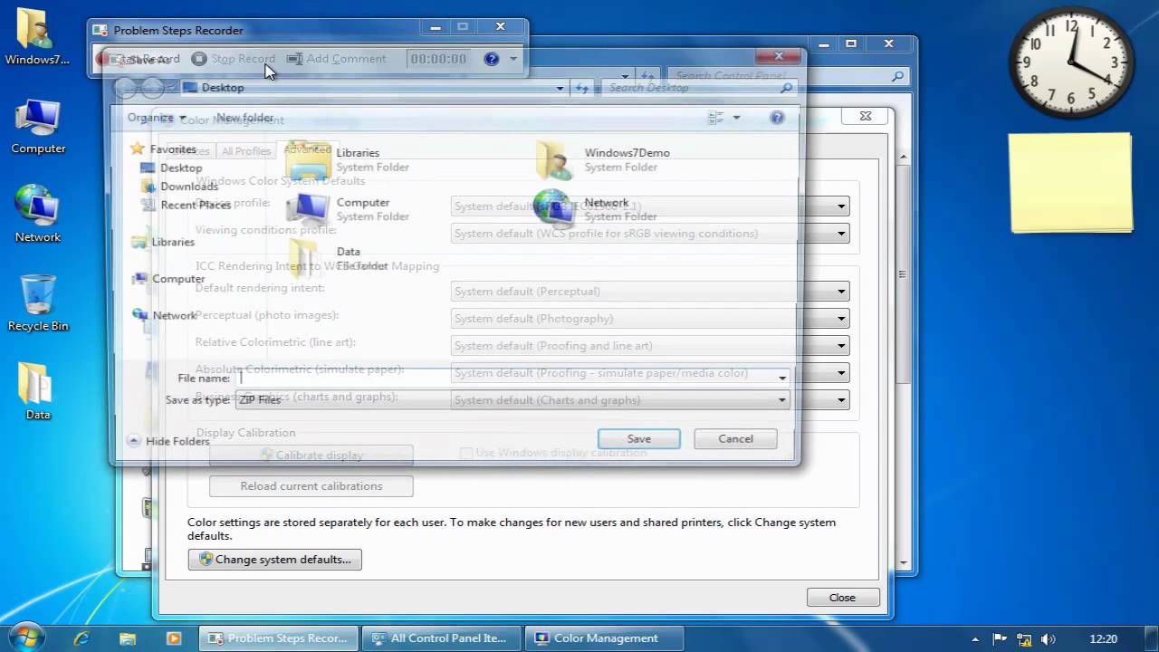This screenshot has height=652, width=1159.
Task: Open the Windows Start menu orb
Action: (x=25, y=638)
